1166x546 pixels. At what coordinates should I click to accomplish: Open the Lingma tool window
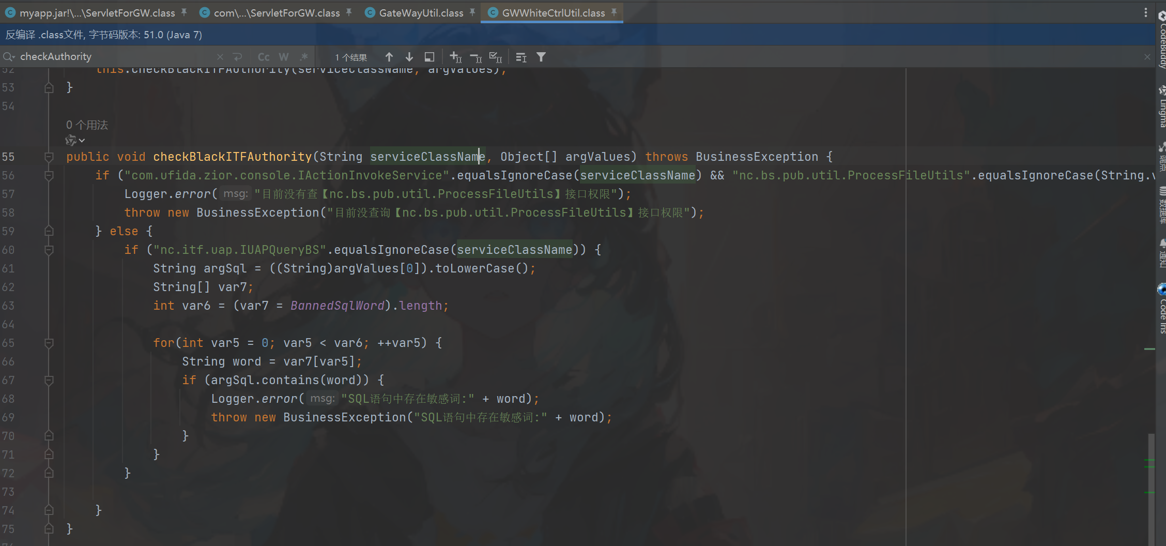(x=1161, y=106)
